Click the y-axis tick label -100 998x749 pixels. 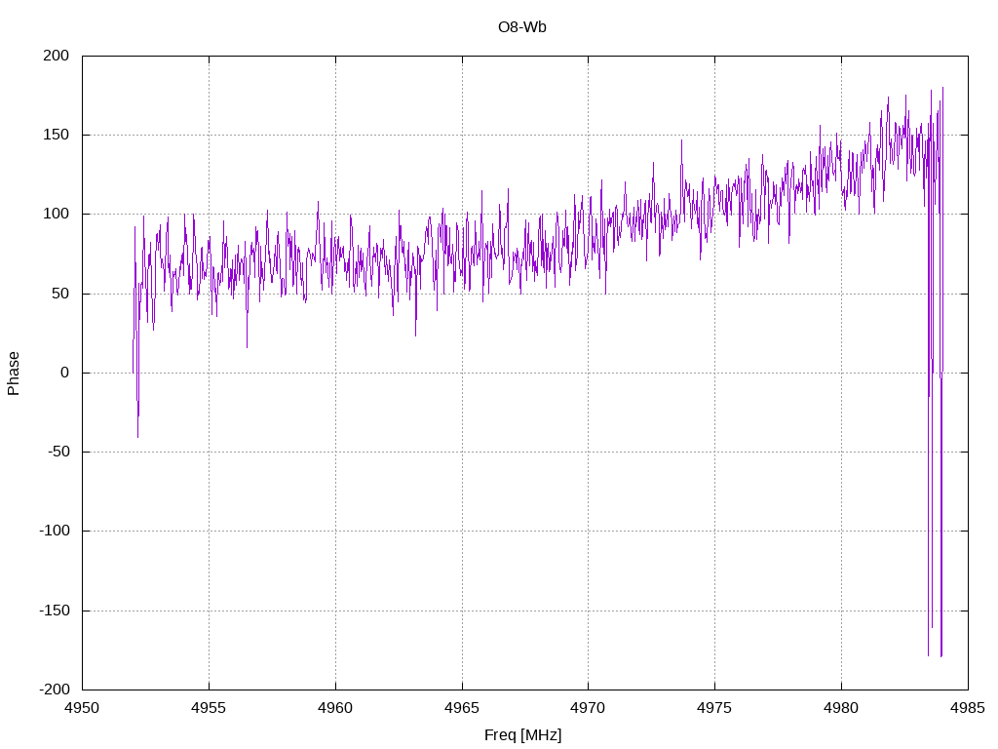(x=55, y=531)
